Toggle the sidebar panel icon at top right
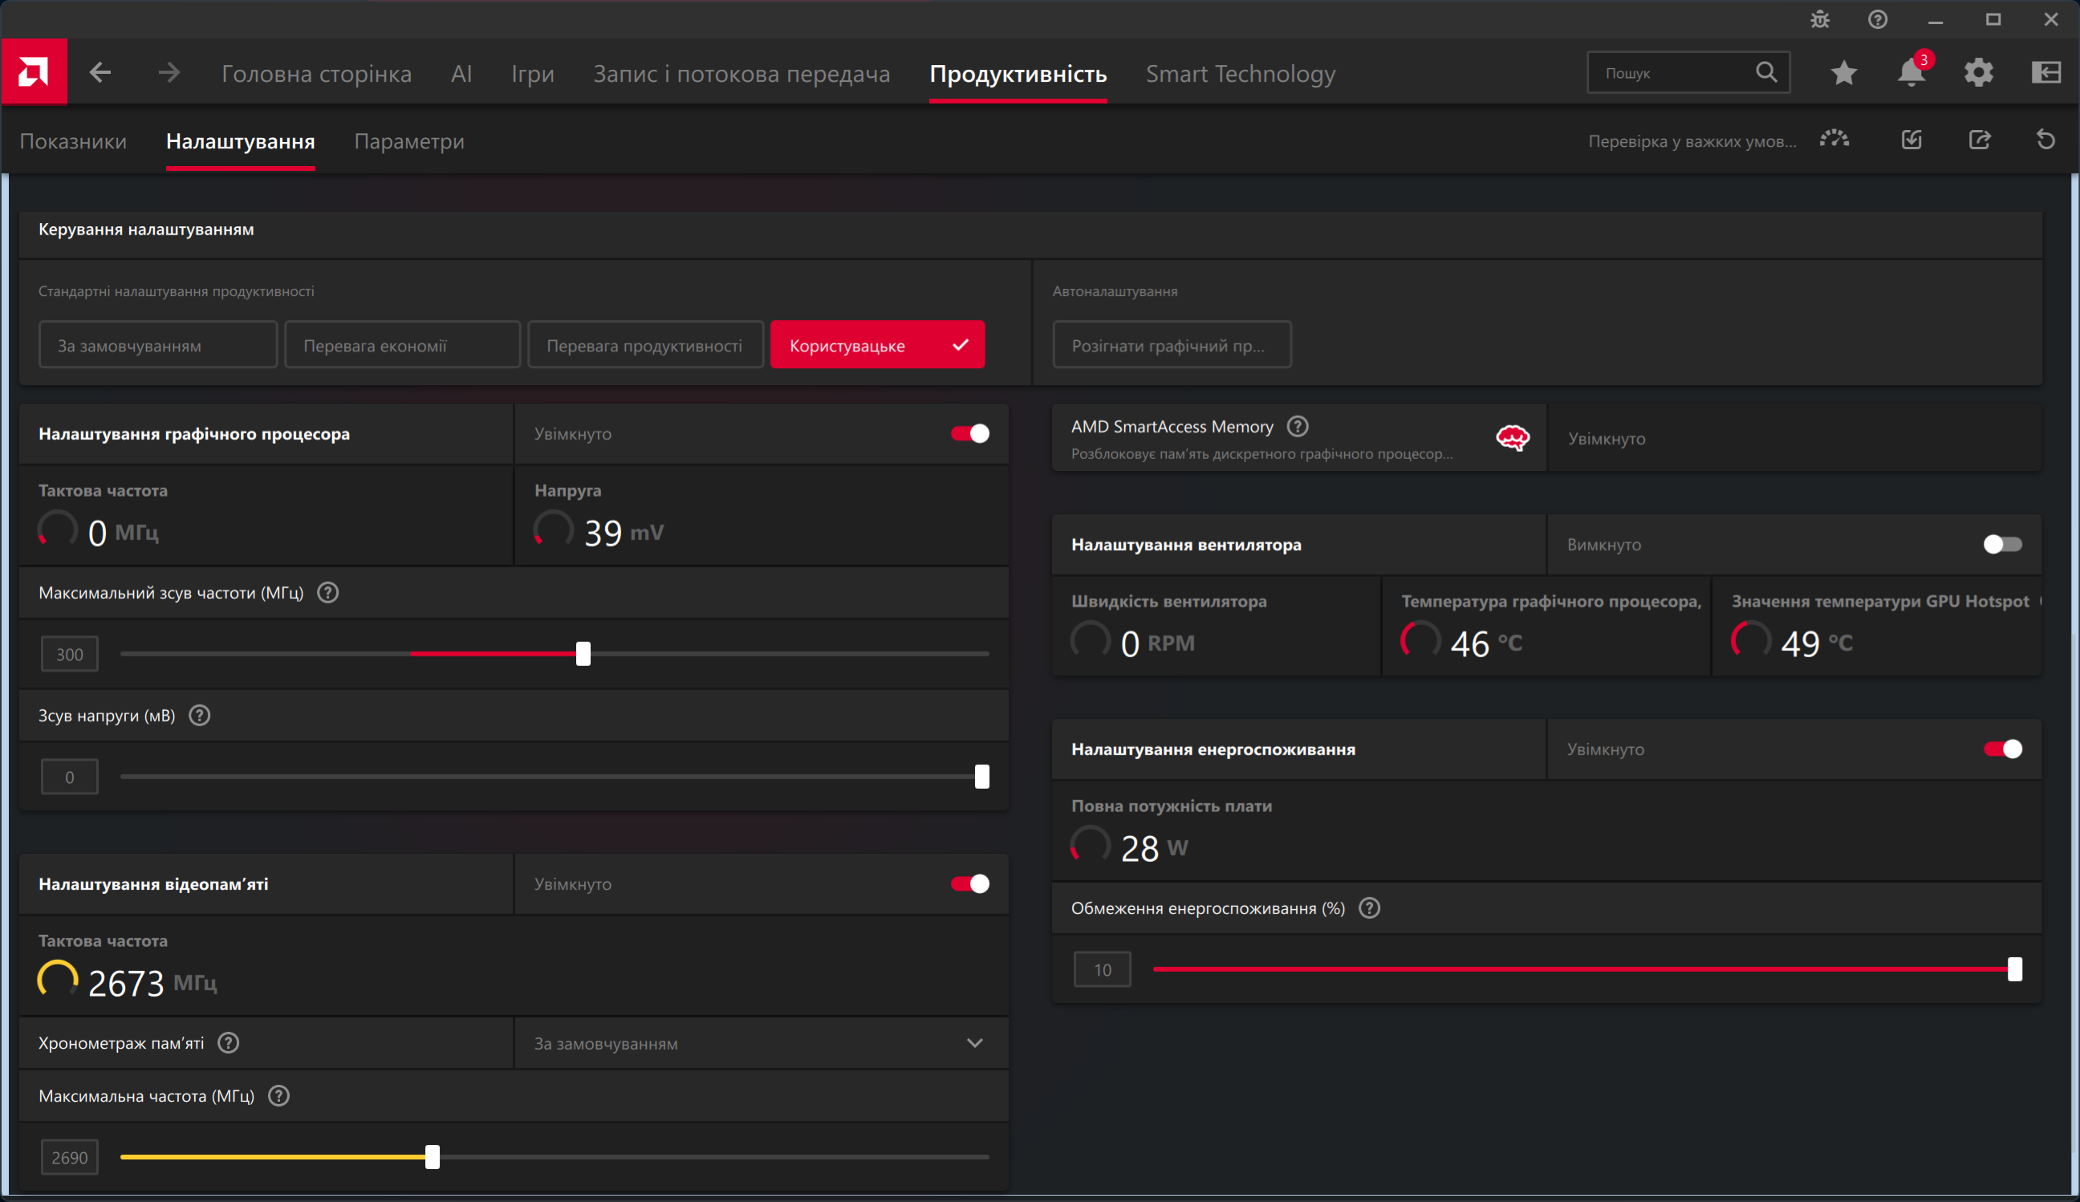Screen dimensions: 2080x1202 [2046, 73]
